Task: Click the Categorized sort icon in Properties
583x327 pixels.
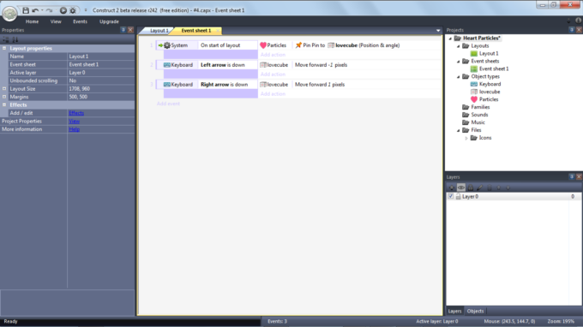Action: coord(6,39)
